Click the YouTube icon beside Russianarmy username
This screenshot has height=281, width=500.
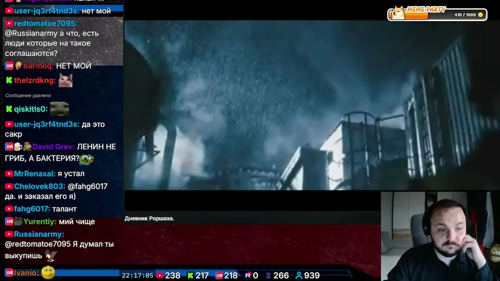point(9,234)
